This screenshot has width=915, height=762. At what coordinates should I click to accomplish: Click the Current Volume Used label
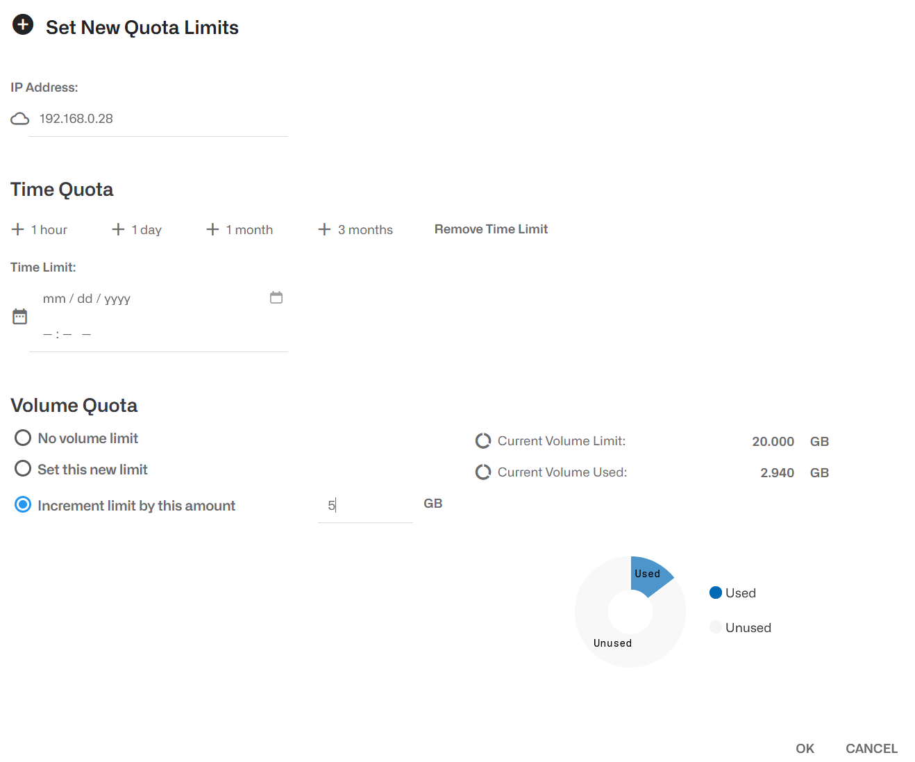pyautogui.click(x=562, y=472)
